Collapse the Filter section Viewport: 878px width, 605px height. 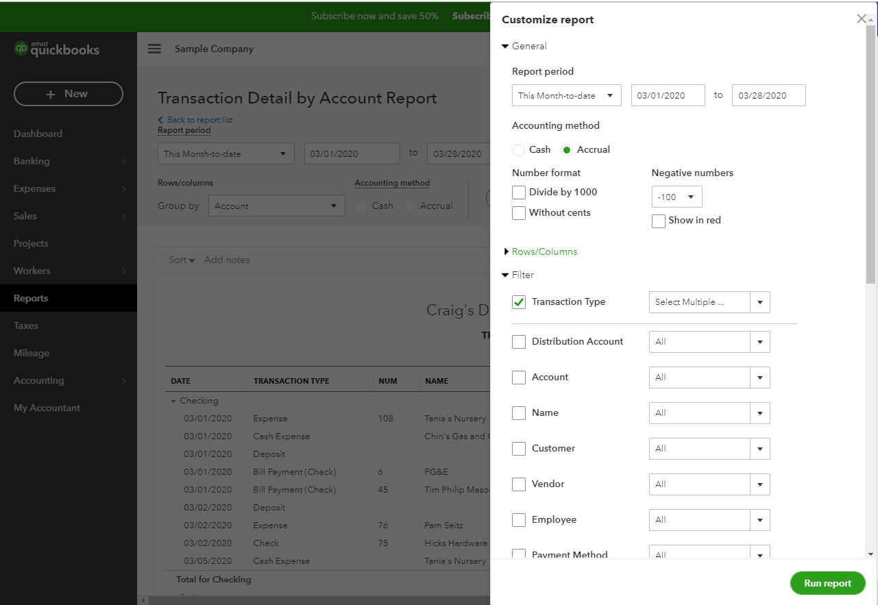pos(518,275)
